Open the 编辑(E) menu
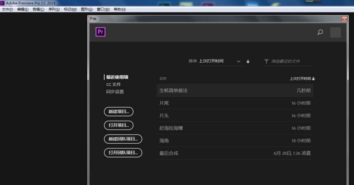Screen dimensions: 354x185 23,9
